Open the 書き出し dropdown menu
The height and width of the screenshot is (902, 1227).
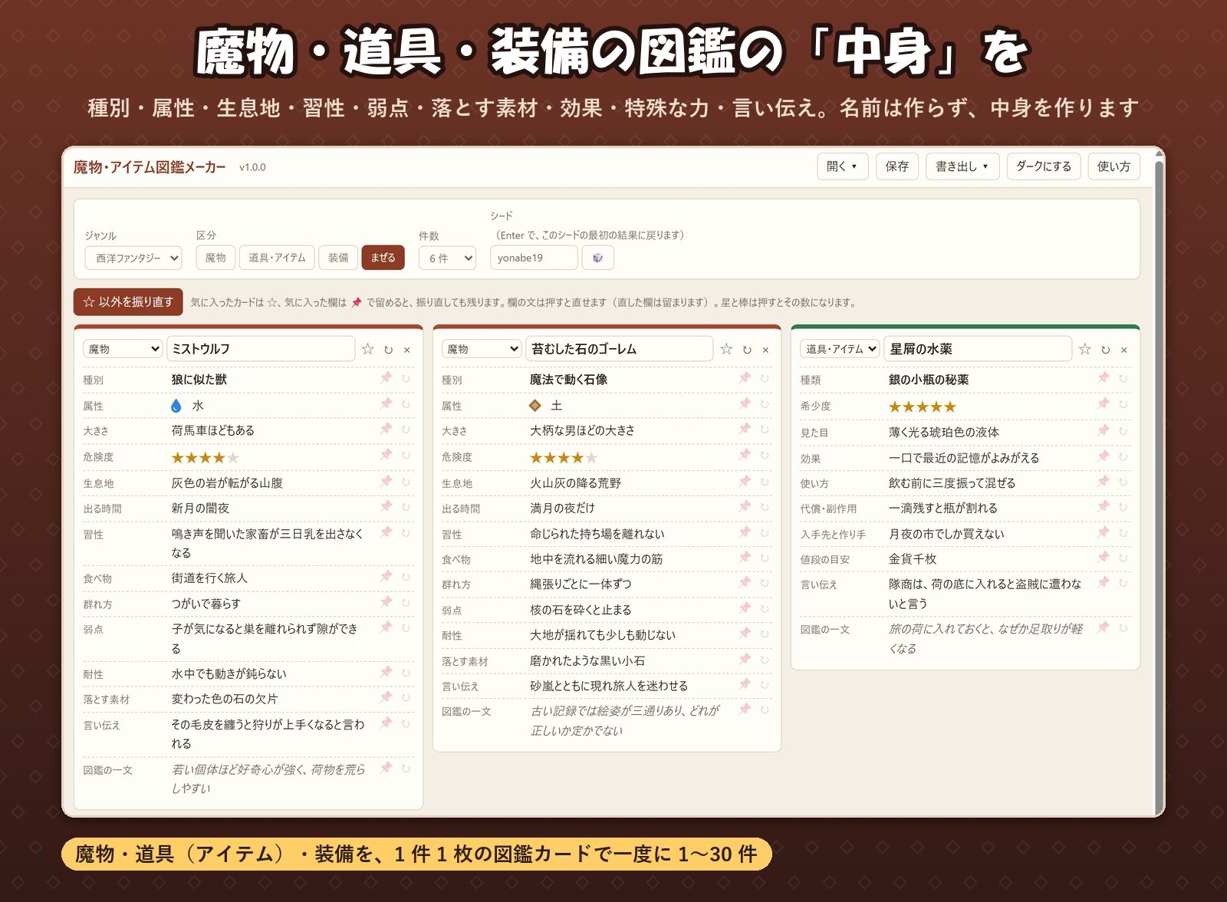coord(962,166)
